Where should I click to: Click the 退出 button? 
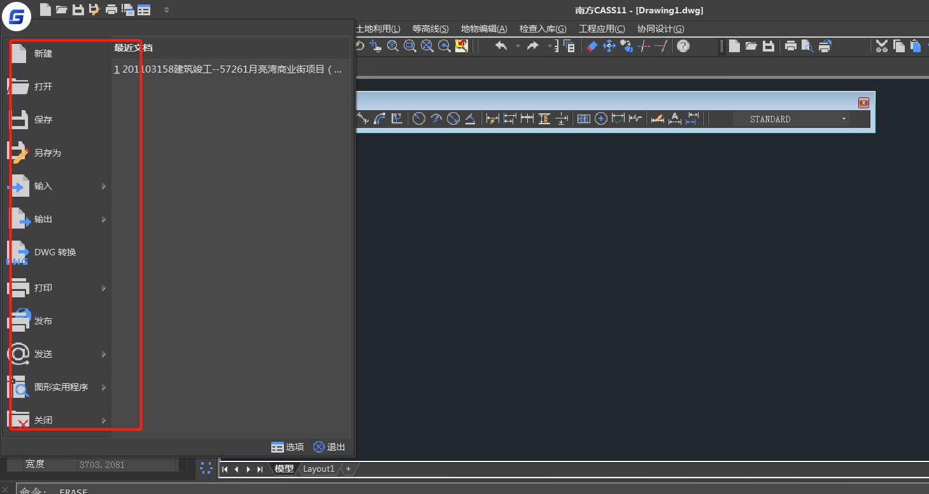(329, 447)
